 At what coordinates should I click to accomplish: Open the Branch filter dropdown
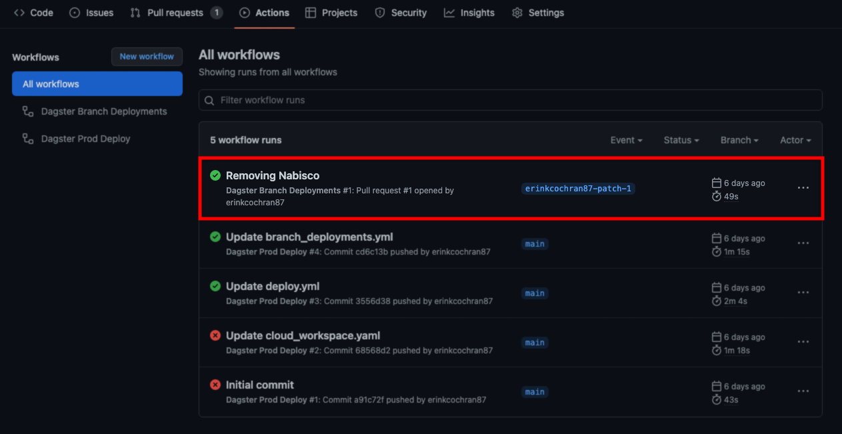tap(739, 140)
